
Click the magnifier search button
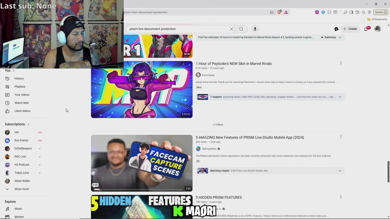tap(241, 29)
